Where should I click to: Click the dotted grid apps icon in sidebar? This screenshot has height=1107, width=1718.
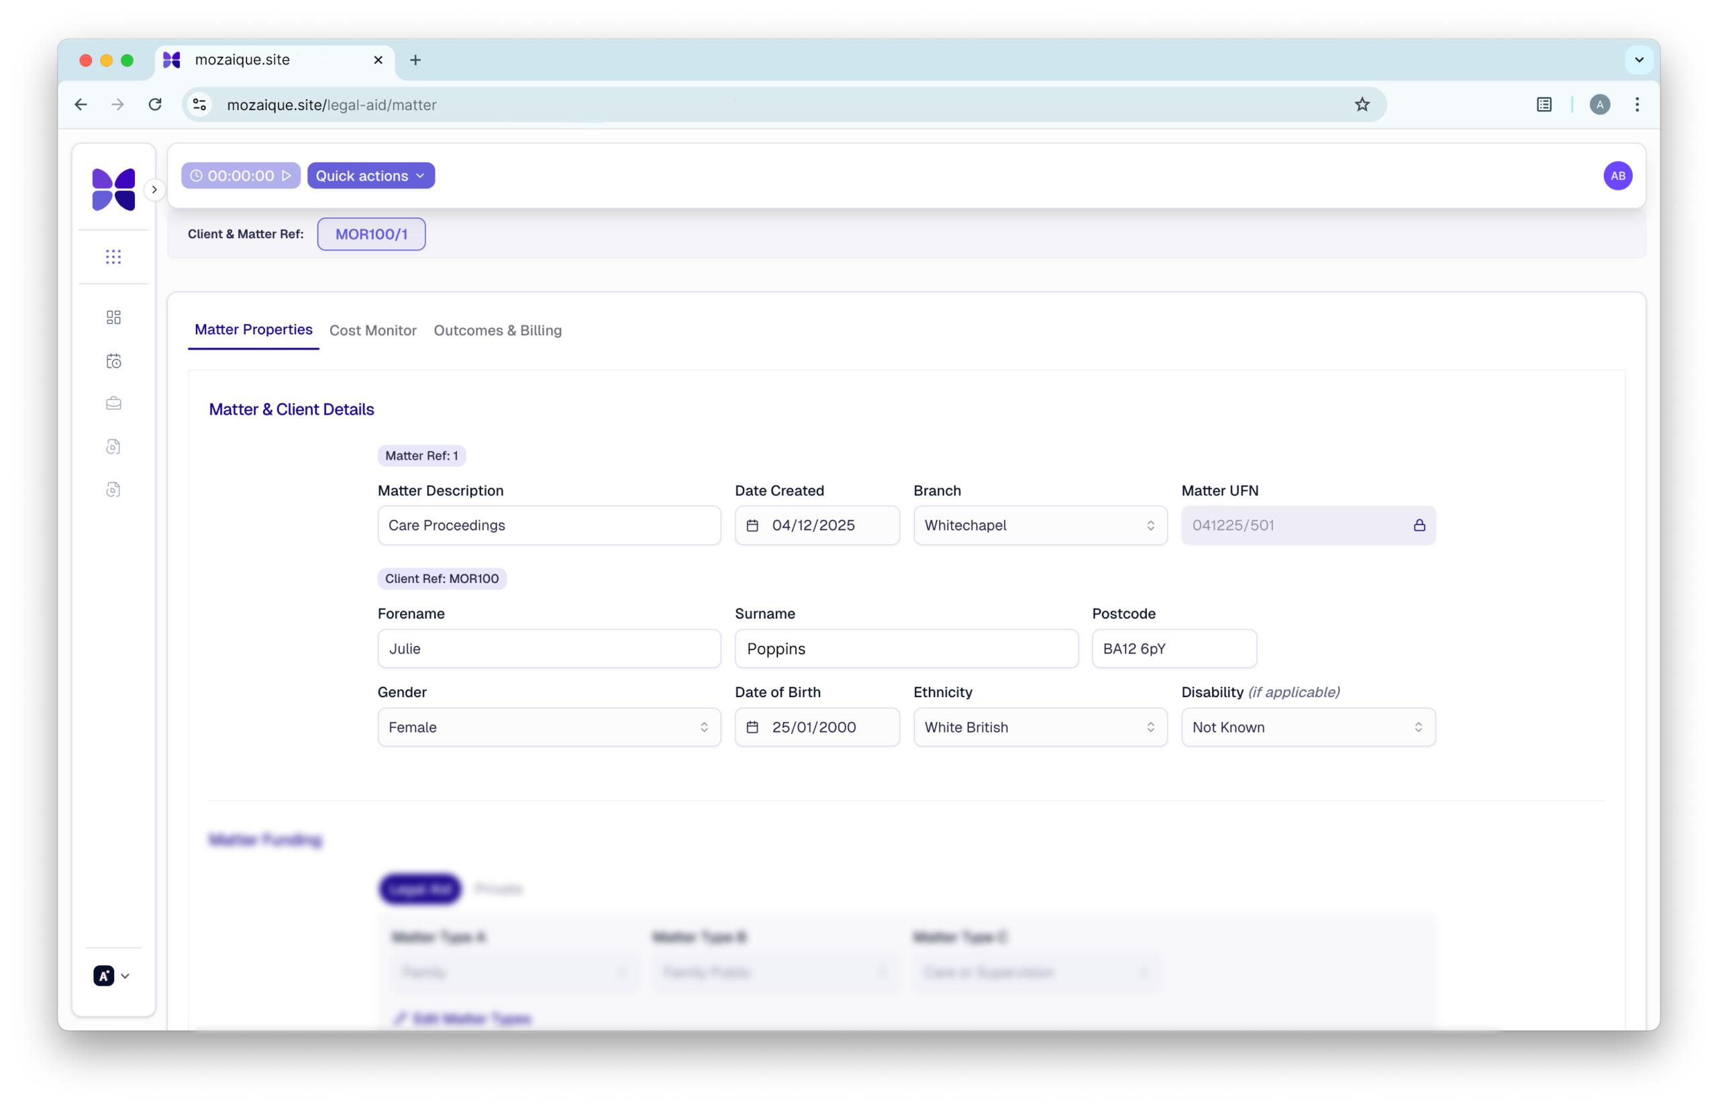coord(113,256)
